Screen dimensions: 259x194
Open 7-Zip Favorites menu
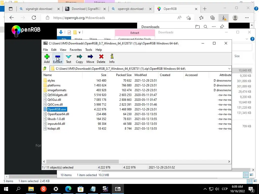pos(76,50)
